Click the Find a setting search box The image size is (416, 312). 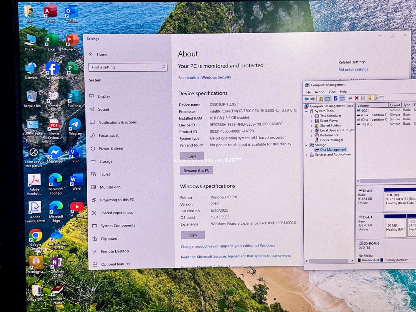point(128,67)
